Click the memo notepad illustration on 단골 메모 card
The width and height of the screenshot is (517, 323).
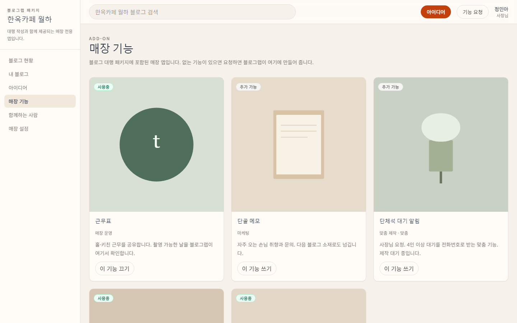299,145
